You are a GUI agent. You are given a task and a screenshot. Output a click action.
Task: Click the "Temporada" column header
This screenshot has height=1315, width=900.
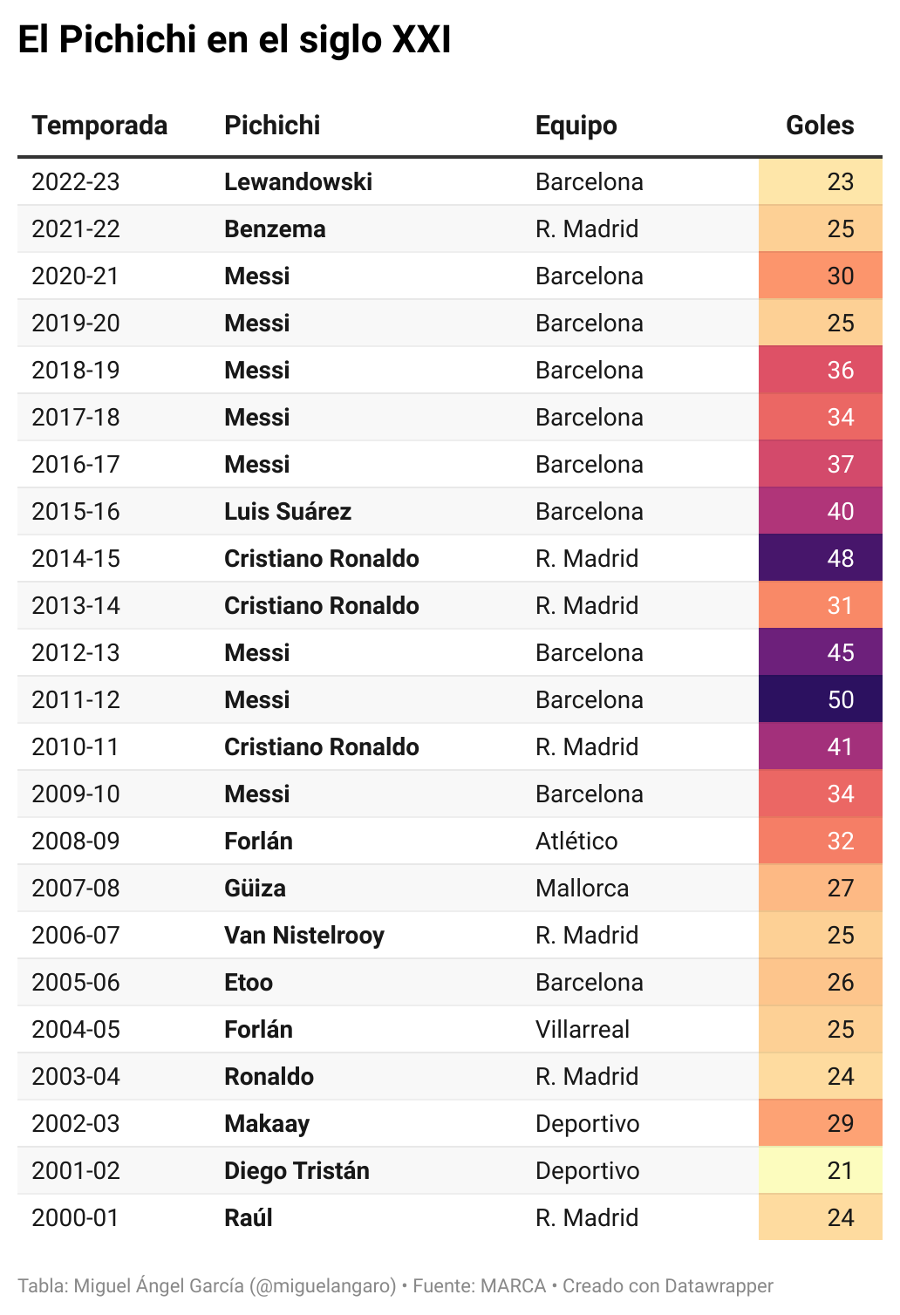[99, 126]
